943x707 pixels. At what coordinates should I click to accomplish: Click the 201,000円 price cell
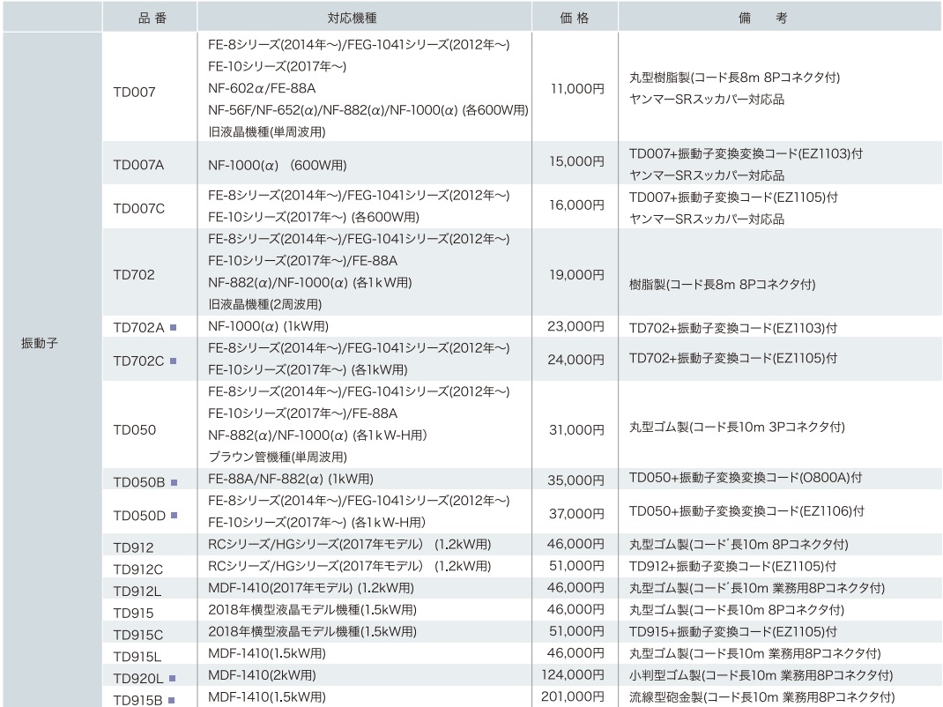(x=573, y=698)
